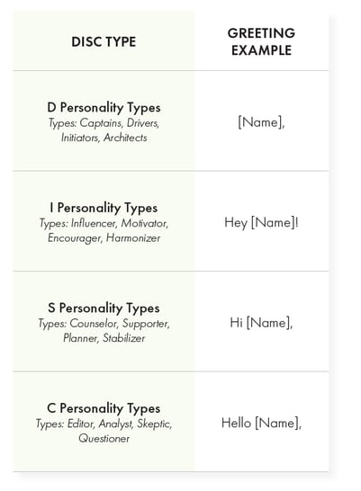The width and height of the screenshot is (361, 491).
Task: Click the Editor, Analyst, Skeptic text
Action: 120,424
